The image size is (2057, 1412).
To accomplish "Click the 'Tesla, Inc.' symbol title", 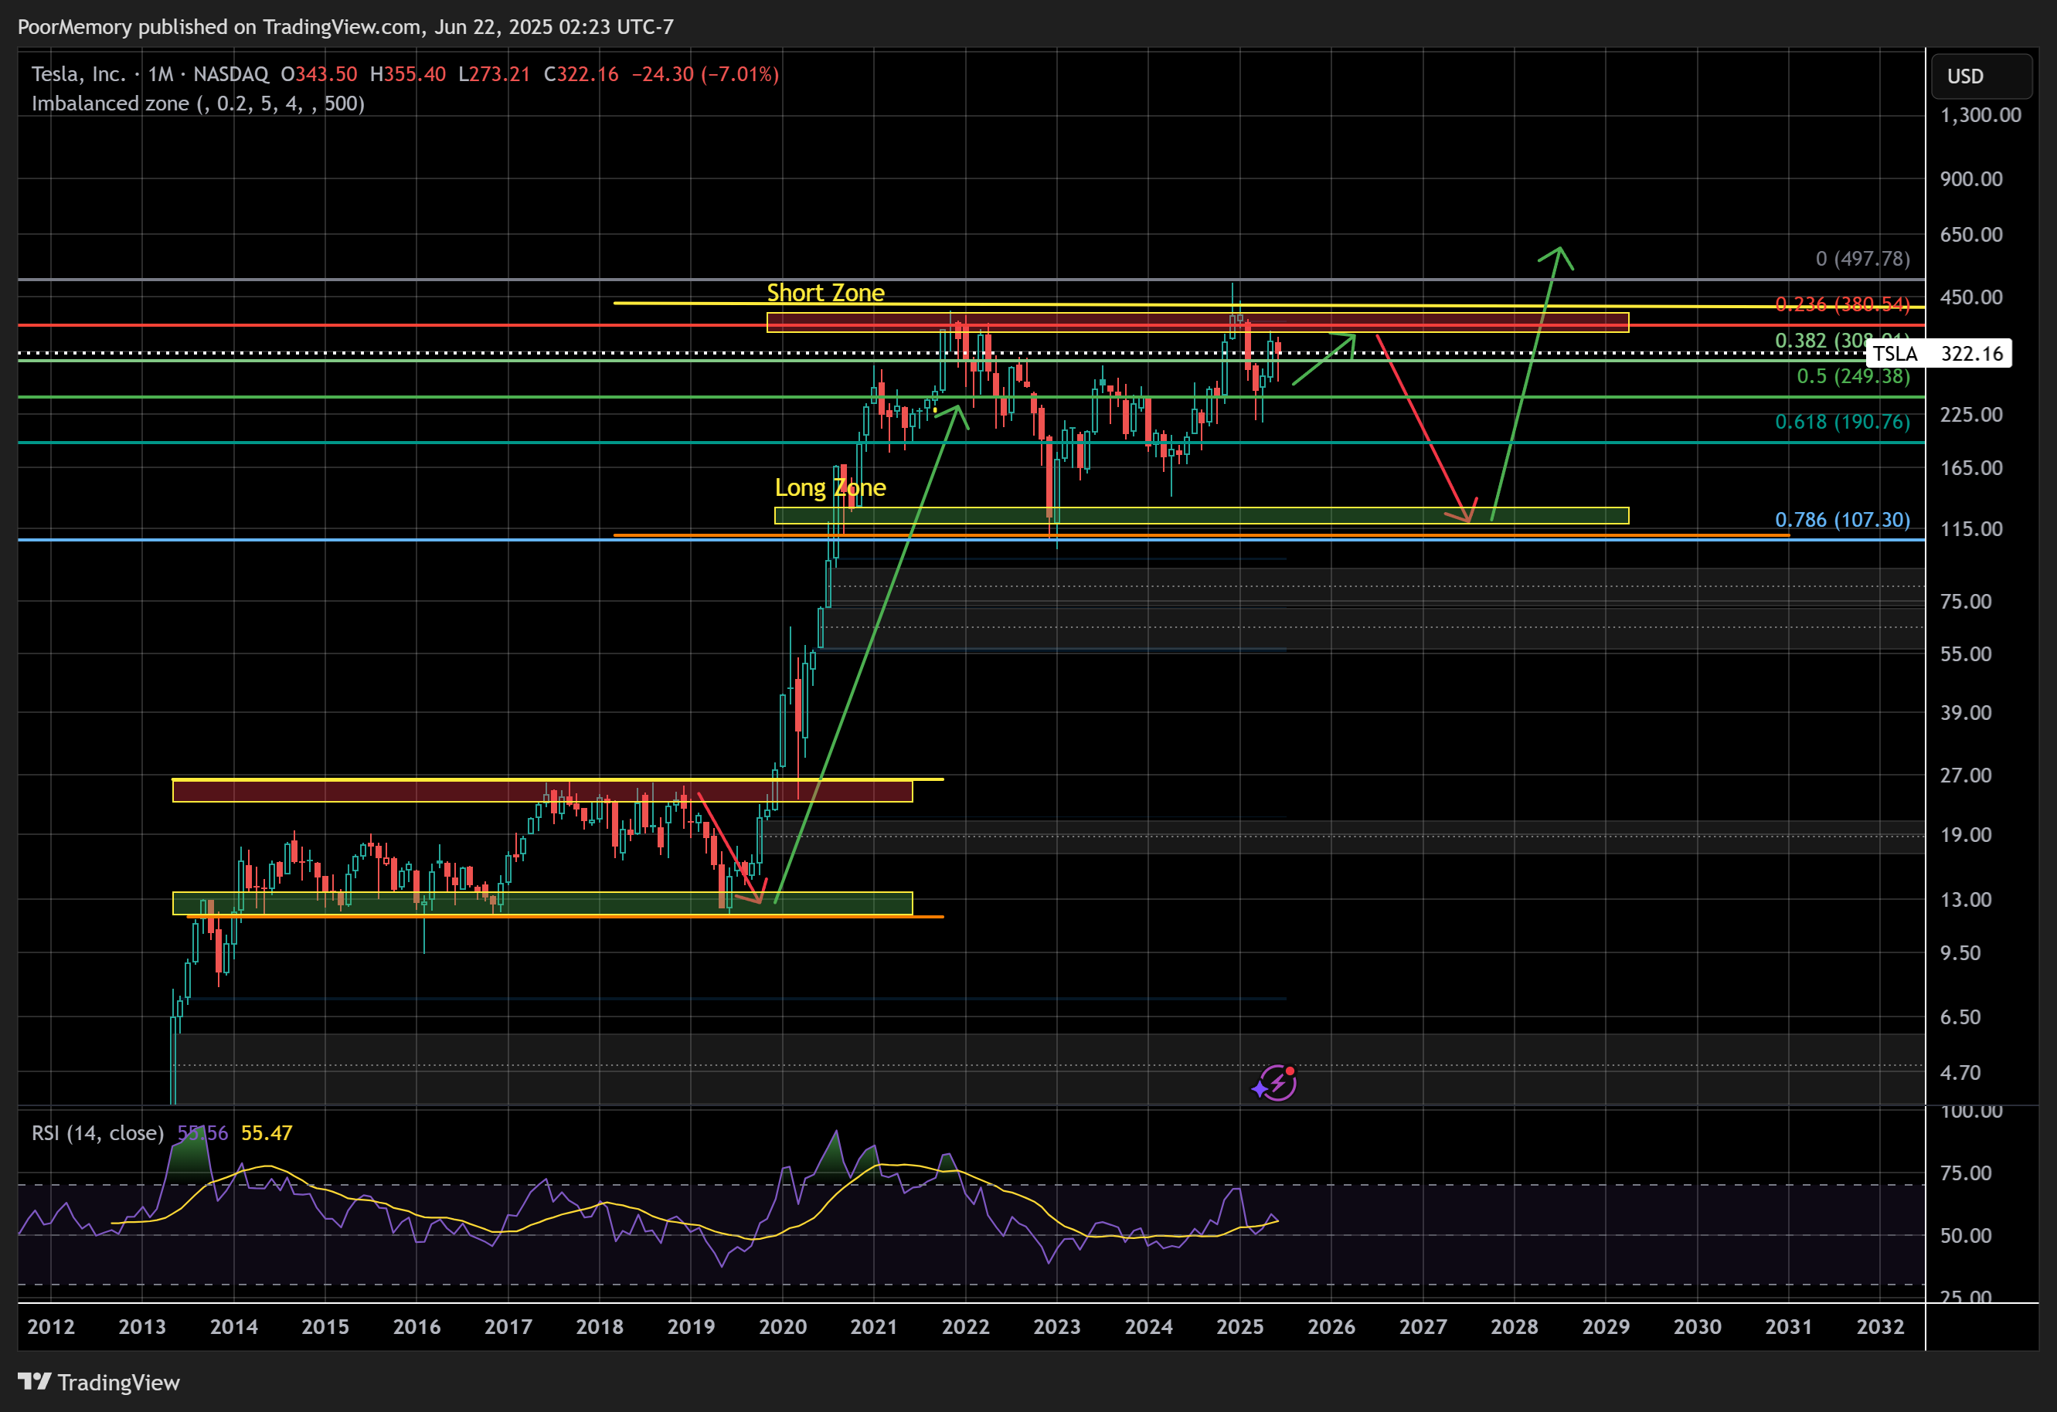I will (x=79, y=74).
